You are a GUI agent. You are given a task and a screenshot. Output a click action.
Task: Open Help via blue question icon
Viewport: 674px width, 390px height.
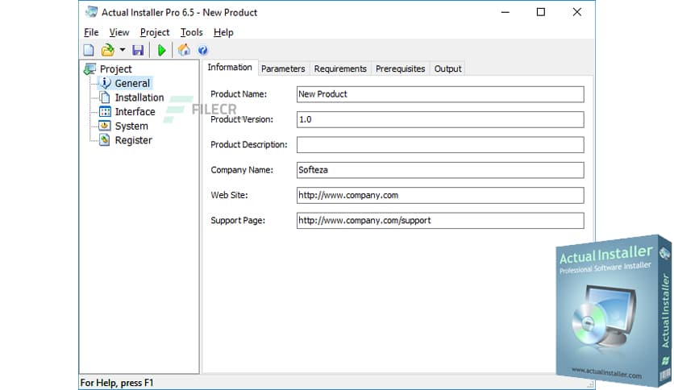tap(203, 50)
